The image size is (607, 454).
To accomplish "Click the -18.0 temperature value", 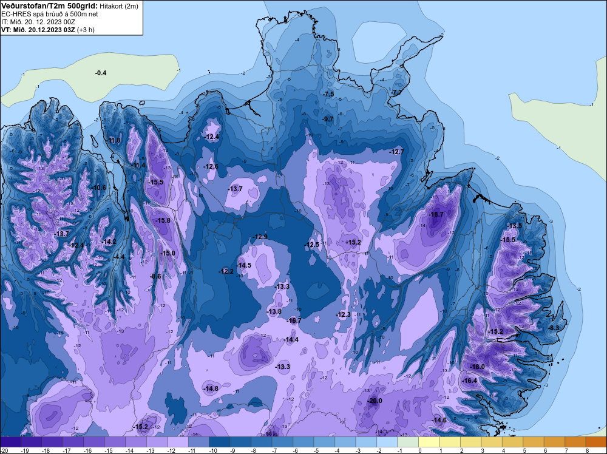I will click(x=477, y=367).
